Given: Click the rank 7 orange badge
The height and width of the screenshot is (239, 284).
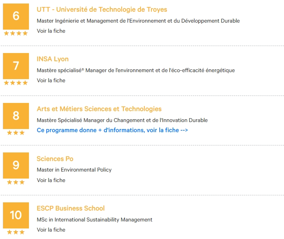Looking at the screenshot, I should pyautogui.click(x=16, y=66).
